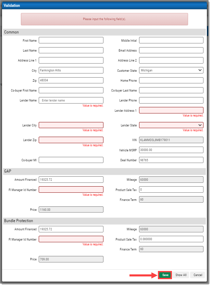Click the Show All button

click(181, 275)
